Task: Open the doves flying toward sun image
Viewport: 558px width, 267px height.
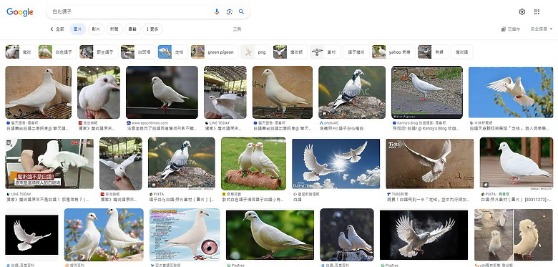Action: point(336,164)
